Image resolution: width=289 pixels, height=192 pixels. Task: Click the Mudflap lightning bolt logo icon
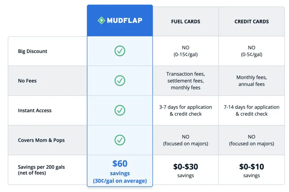click(x=101, y=20)
